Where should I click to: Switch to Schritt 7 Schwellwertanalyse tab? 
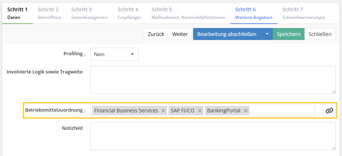click(303, 13)
